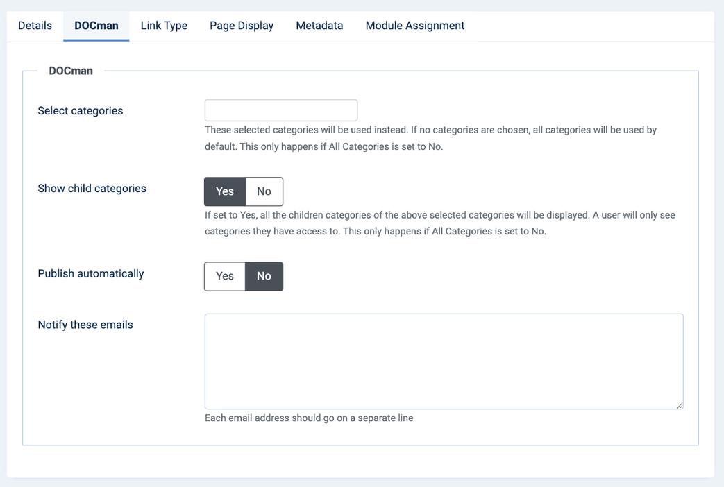The height and width of the screenshot is (487, 724).
Task: Open the Link Type tab
Action: coord(164,26)
